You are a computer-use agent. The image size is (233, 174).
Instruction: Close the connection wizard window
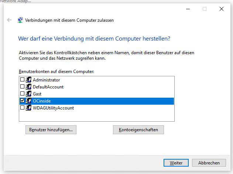(222, 9)
